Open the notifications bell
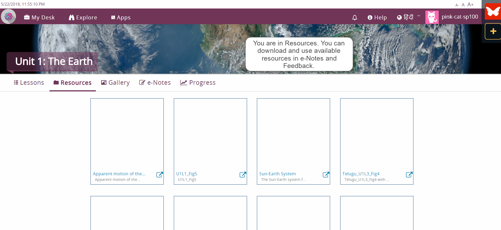The height and width of the screenshot is (230, 501). (x=355, y=18)
